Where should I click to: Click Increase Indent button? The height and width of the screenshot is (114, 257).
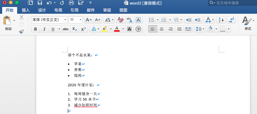pos(198,20)
